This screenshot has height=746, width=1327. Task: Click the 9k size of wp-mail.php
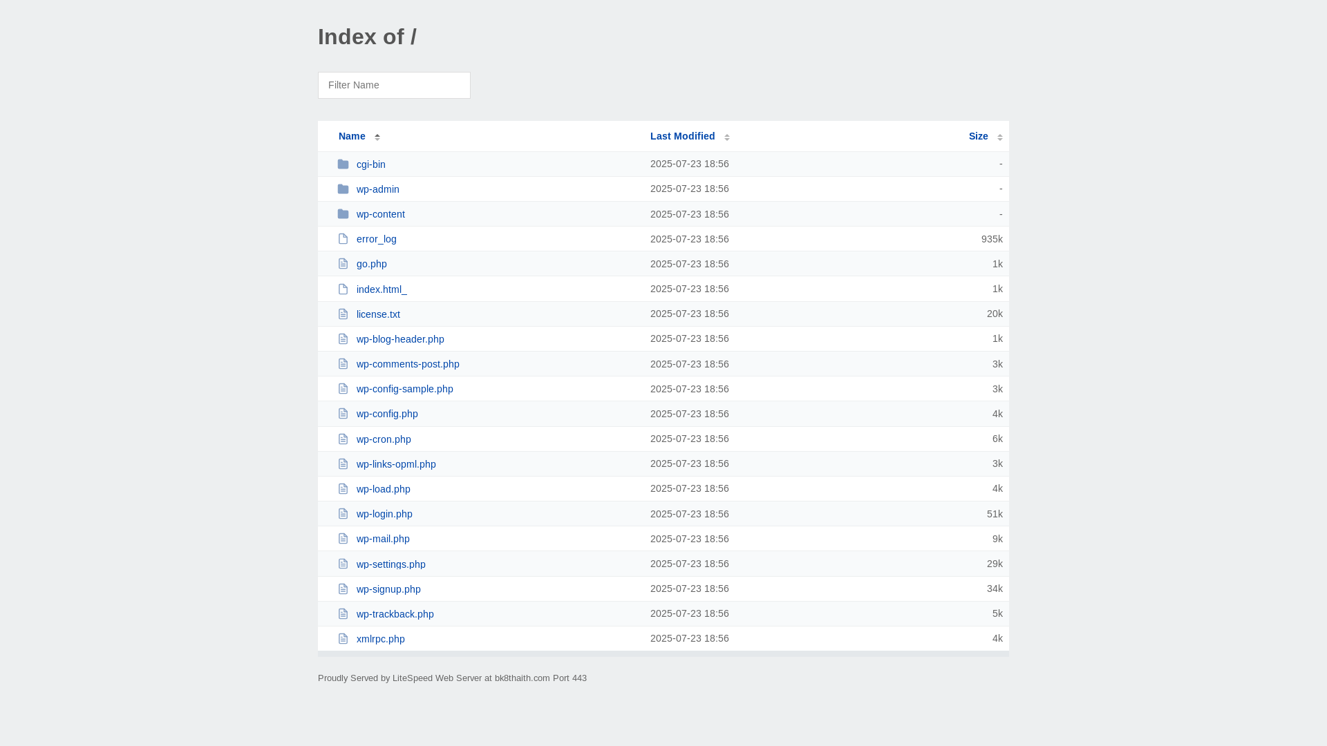click(997, 539)
